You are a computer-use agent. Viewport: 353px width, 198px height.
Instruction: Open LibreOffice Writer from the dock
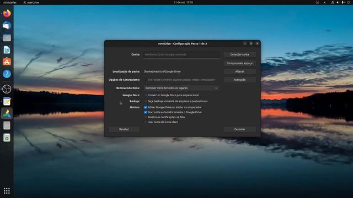pyautogui.click(x=7, y=50)
